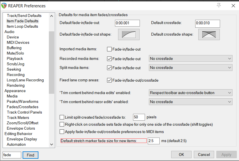The height and width of the screenshot is (161, 239).
Task: Click the default fade-in/fade-out length field
Action: [x=127, y=23]
